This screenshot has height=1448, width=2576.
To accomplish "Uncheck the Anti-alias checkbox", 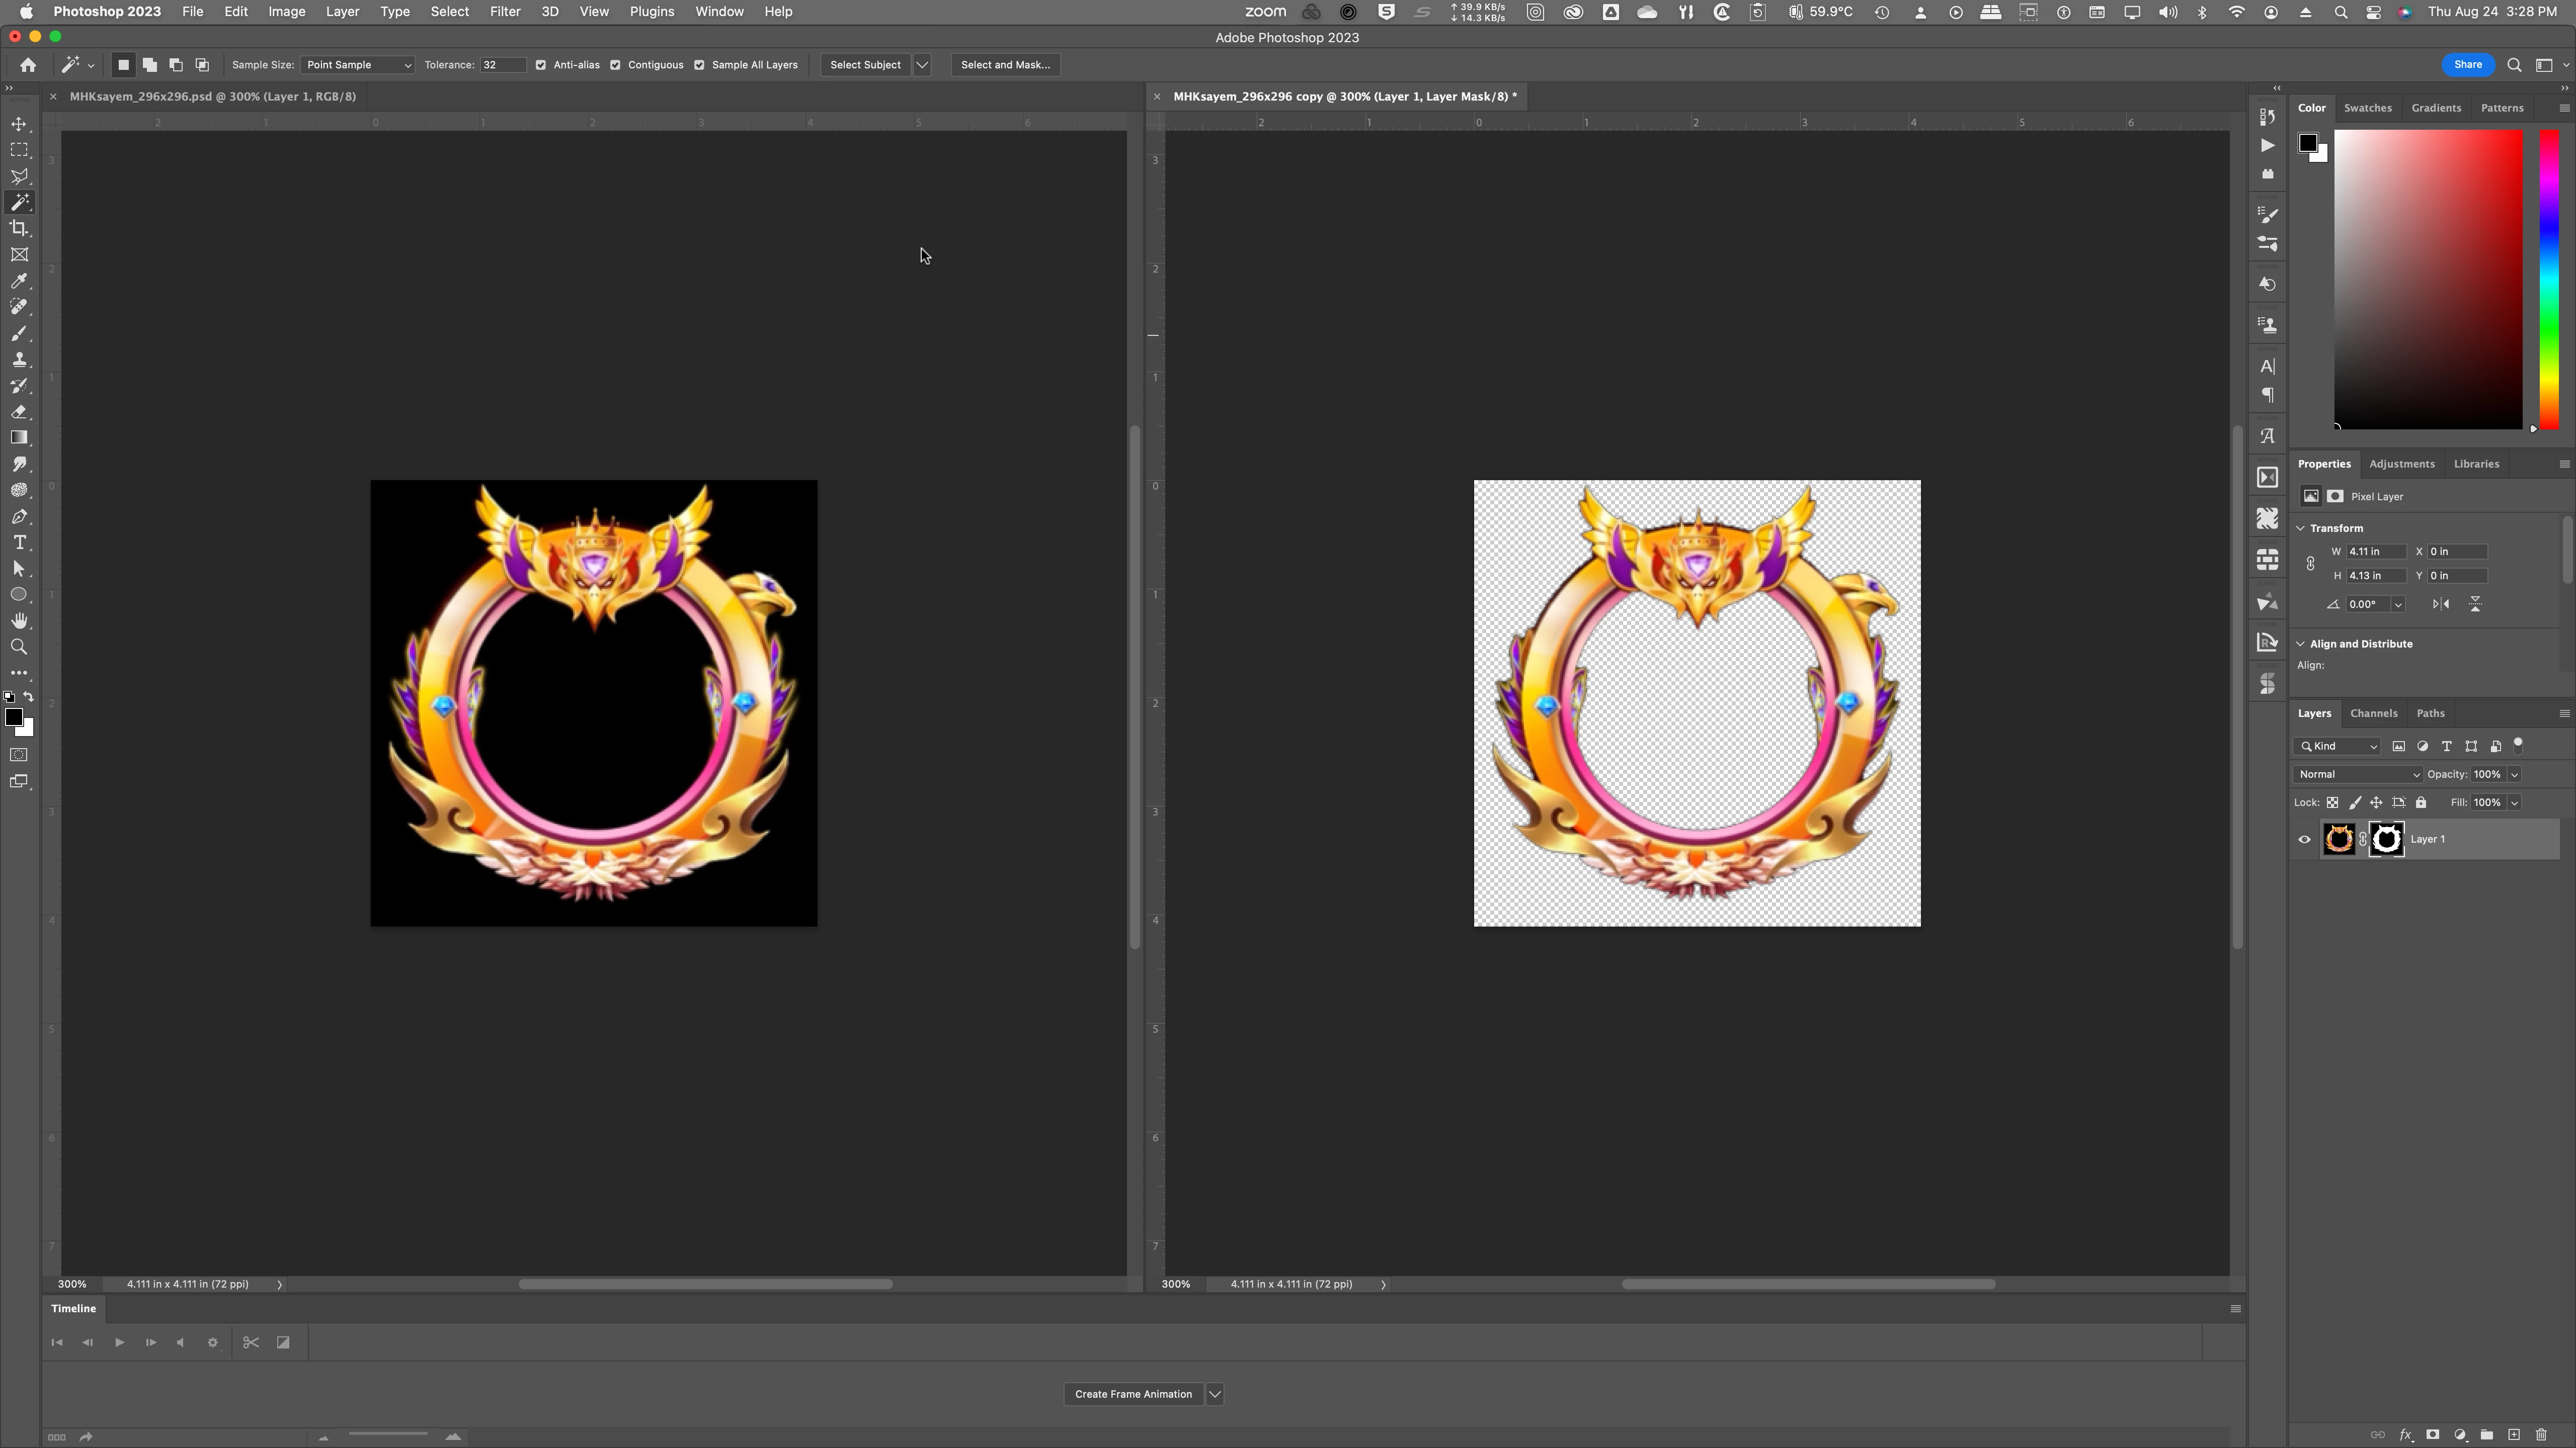I will click(x=541, y=65).
